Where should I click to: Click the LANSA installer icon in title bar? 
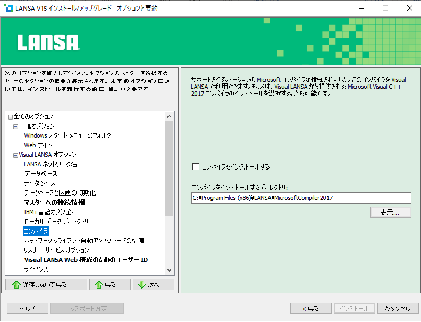tap(9, 9)
